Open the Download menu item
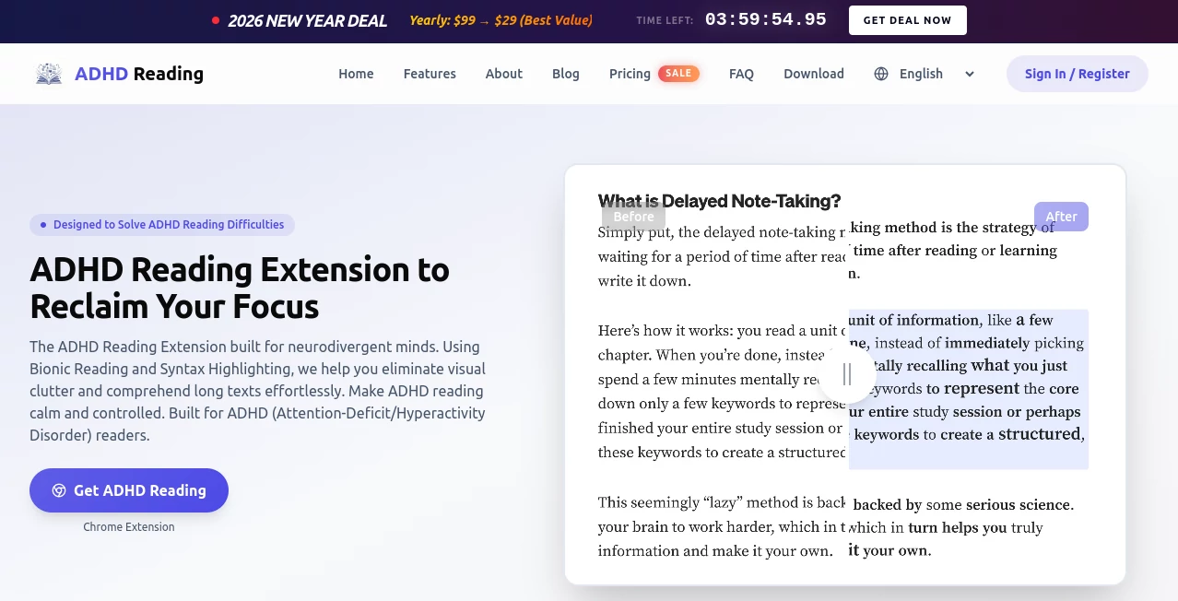Image resolution: width=1178 pixels, height=601 pixels. 814,74
